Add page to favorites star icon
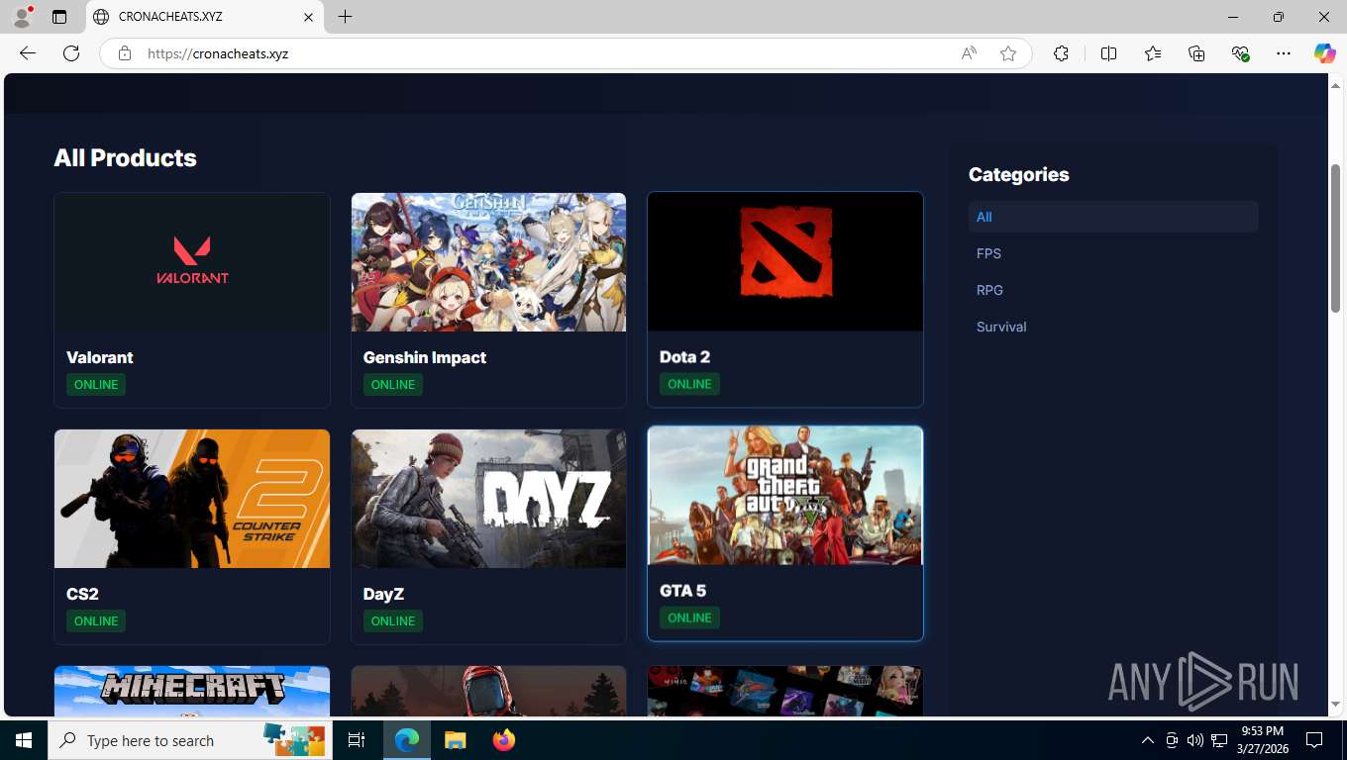This screenshot has width=1347, height=760. point(1008,53)
